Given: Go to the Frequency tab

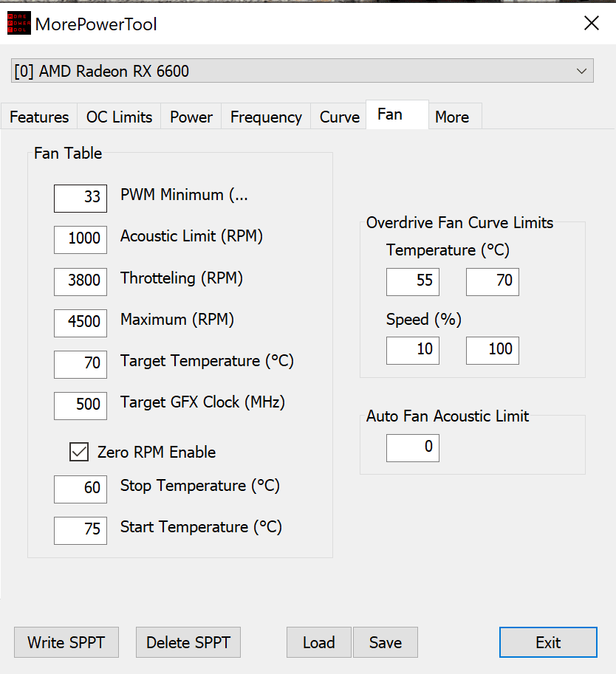Looking at the screenshot, I should click(x=266, y=117).
